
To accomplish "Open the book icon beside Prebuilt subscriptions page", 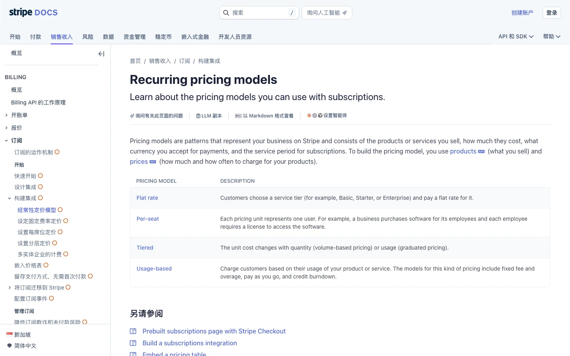I will pyautogui.click(x=133, y=331).
